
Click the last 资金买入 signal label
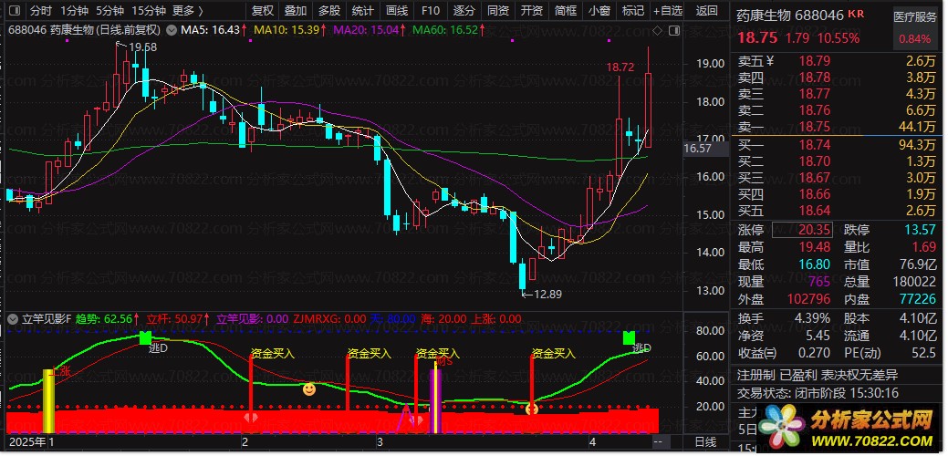(553, 354)
